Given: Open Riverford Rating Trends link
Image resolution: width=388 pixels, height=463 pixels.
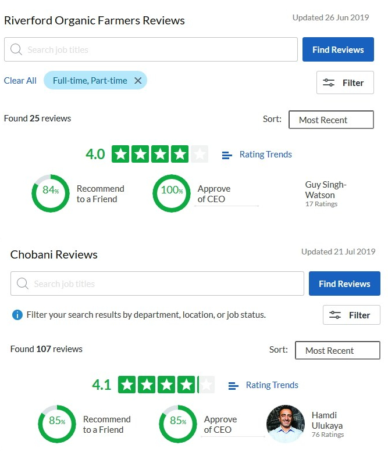Looking at the screenshot, I should click(x=266, y=155).
